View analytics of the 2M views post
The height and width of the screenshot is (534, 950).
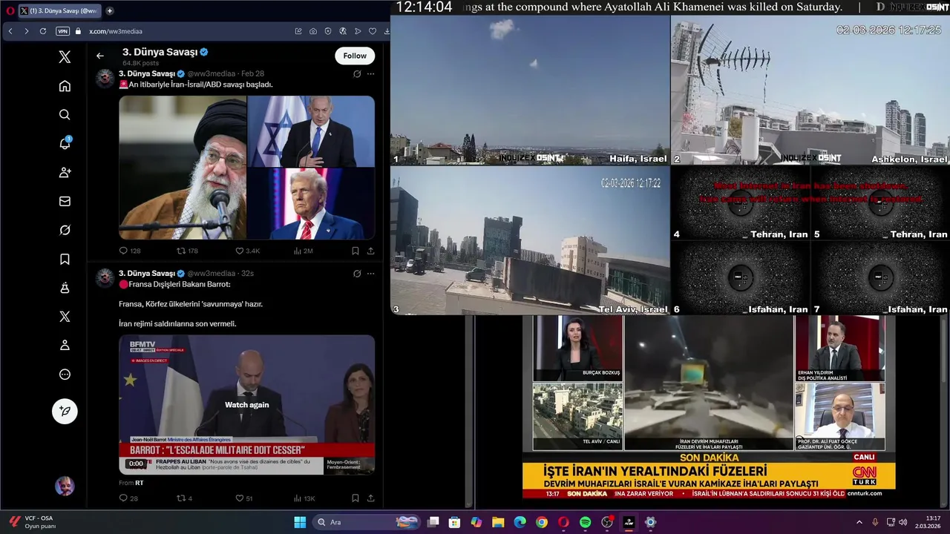(x=303, y=251)
